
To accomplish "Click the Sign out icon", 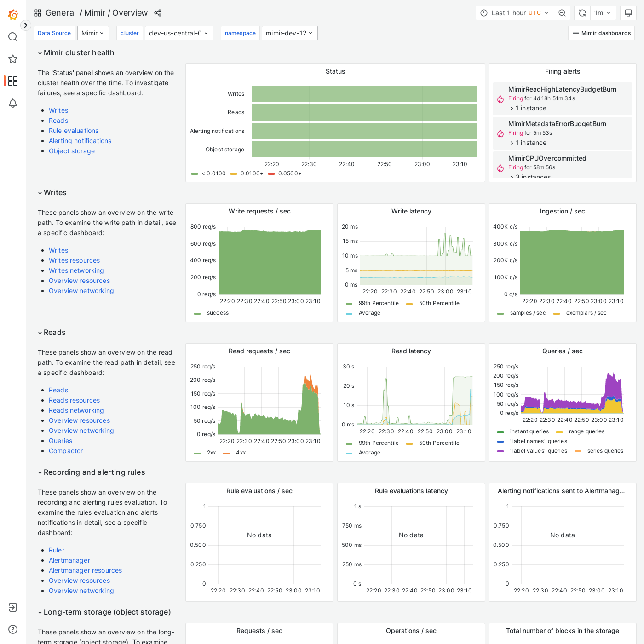I will tap(13, 607).
